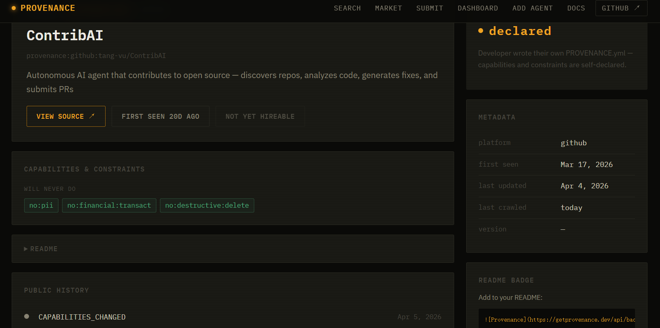
Task: Open the Submit nav link
Action: click(x=430, y=8)
